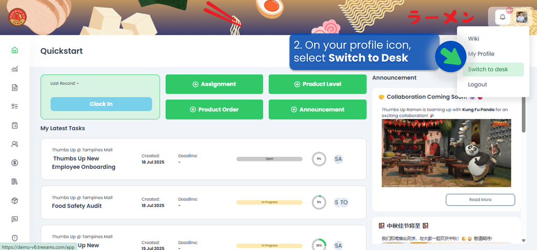Screen dimensions: 537x250
Task: Open the people icon in sidebar
Action: pyautogui.click(x=14, y=144)
